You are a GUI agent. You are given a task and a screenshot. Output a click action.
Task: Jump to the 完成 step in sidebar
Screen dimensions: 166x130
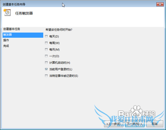click(x=6, y=46)
